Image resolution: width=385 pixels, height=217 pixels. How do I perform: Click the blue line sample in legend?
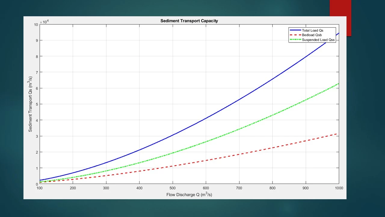tap(295, 30)
